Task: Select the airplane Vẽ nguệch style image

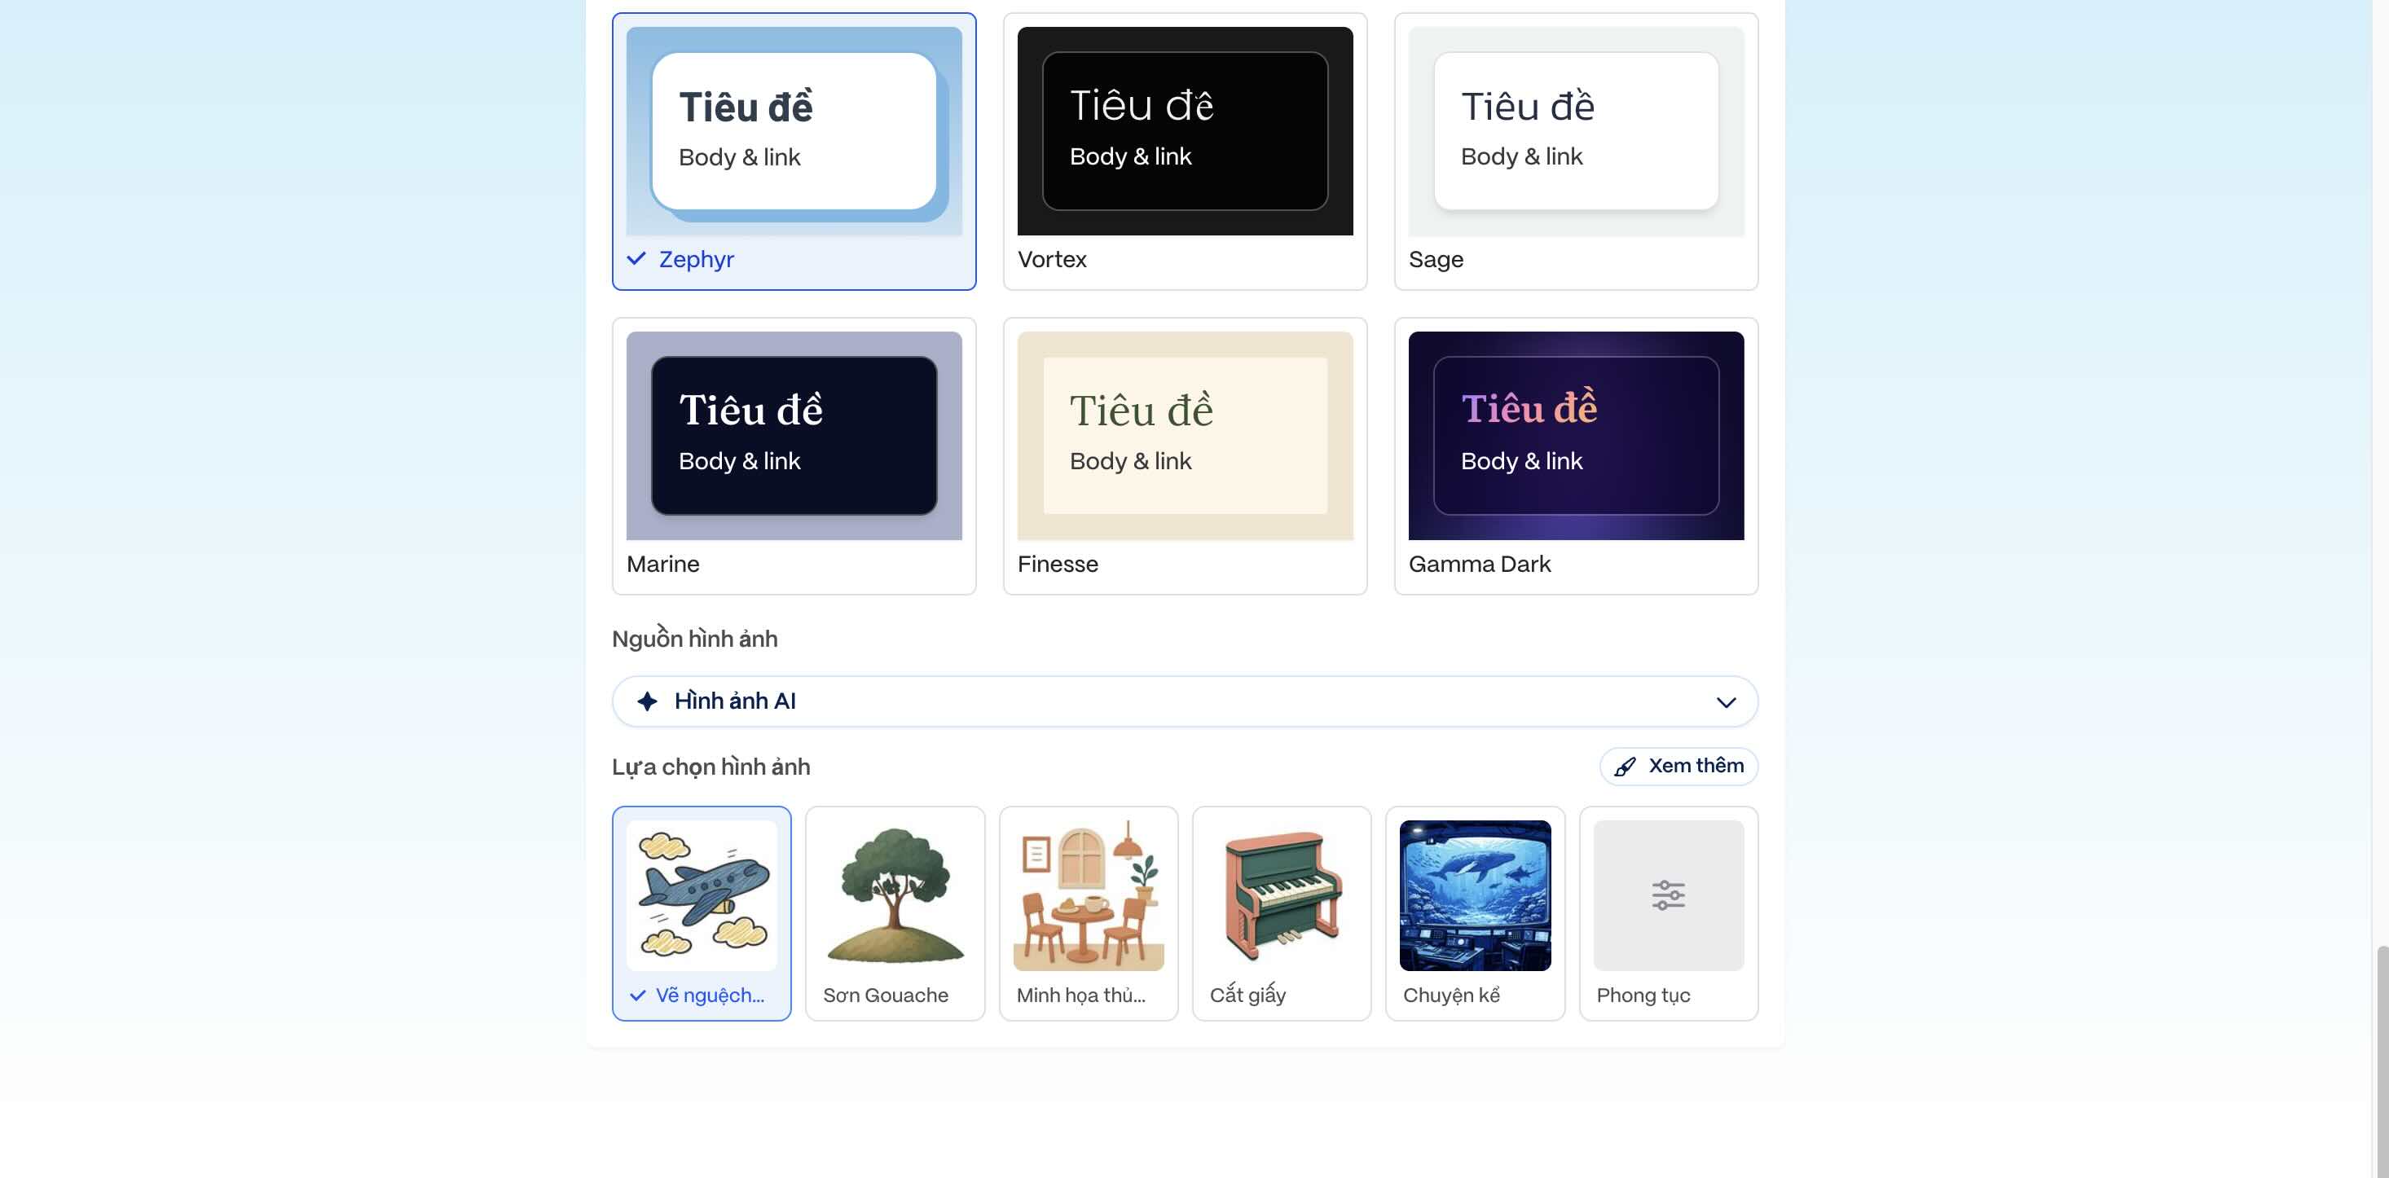Action: (x=701, y=895)
